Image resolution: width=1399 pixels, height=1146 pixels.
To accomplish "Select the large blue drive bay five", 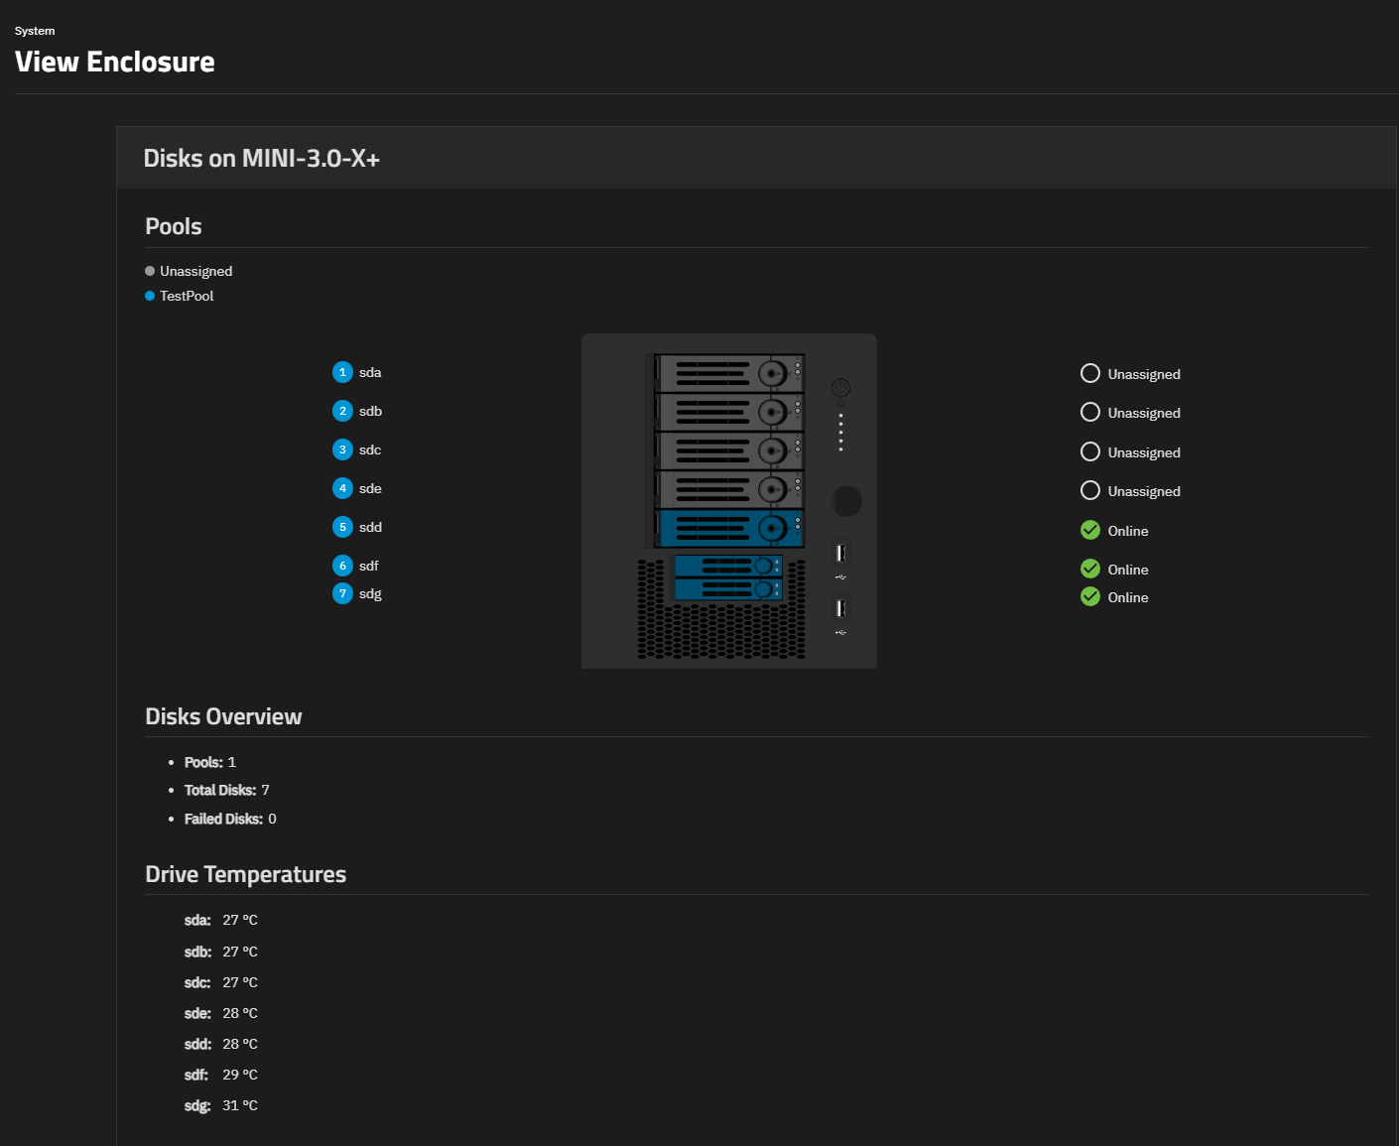I will [x=729, y=528].
